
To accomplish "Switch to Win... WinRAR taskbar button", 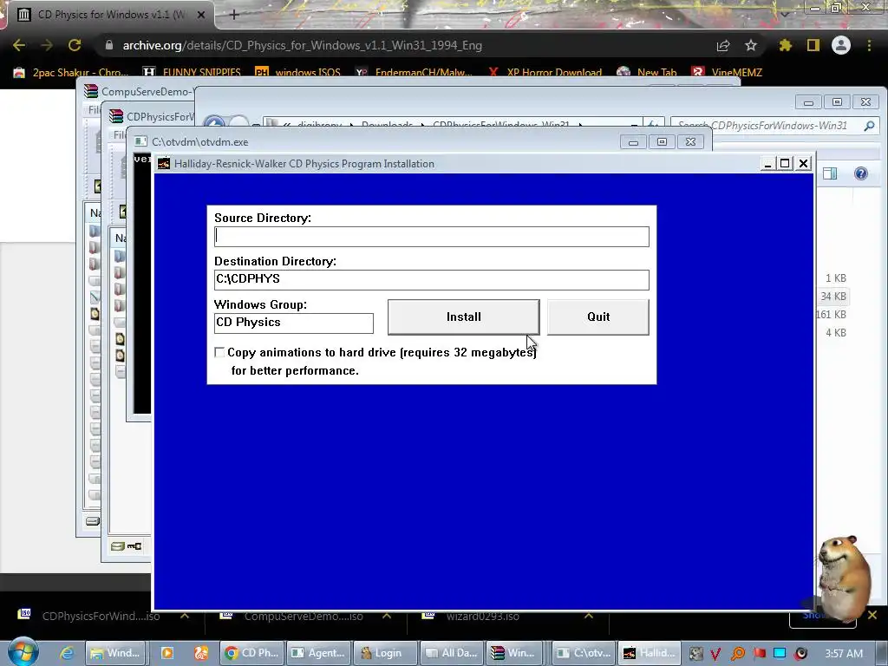I will point(513,653).
